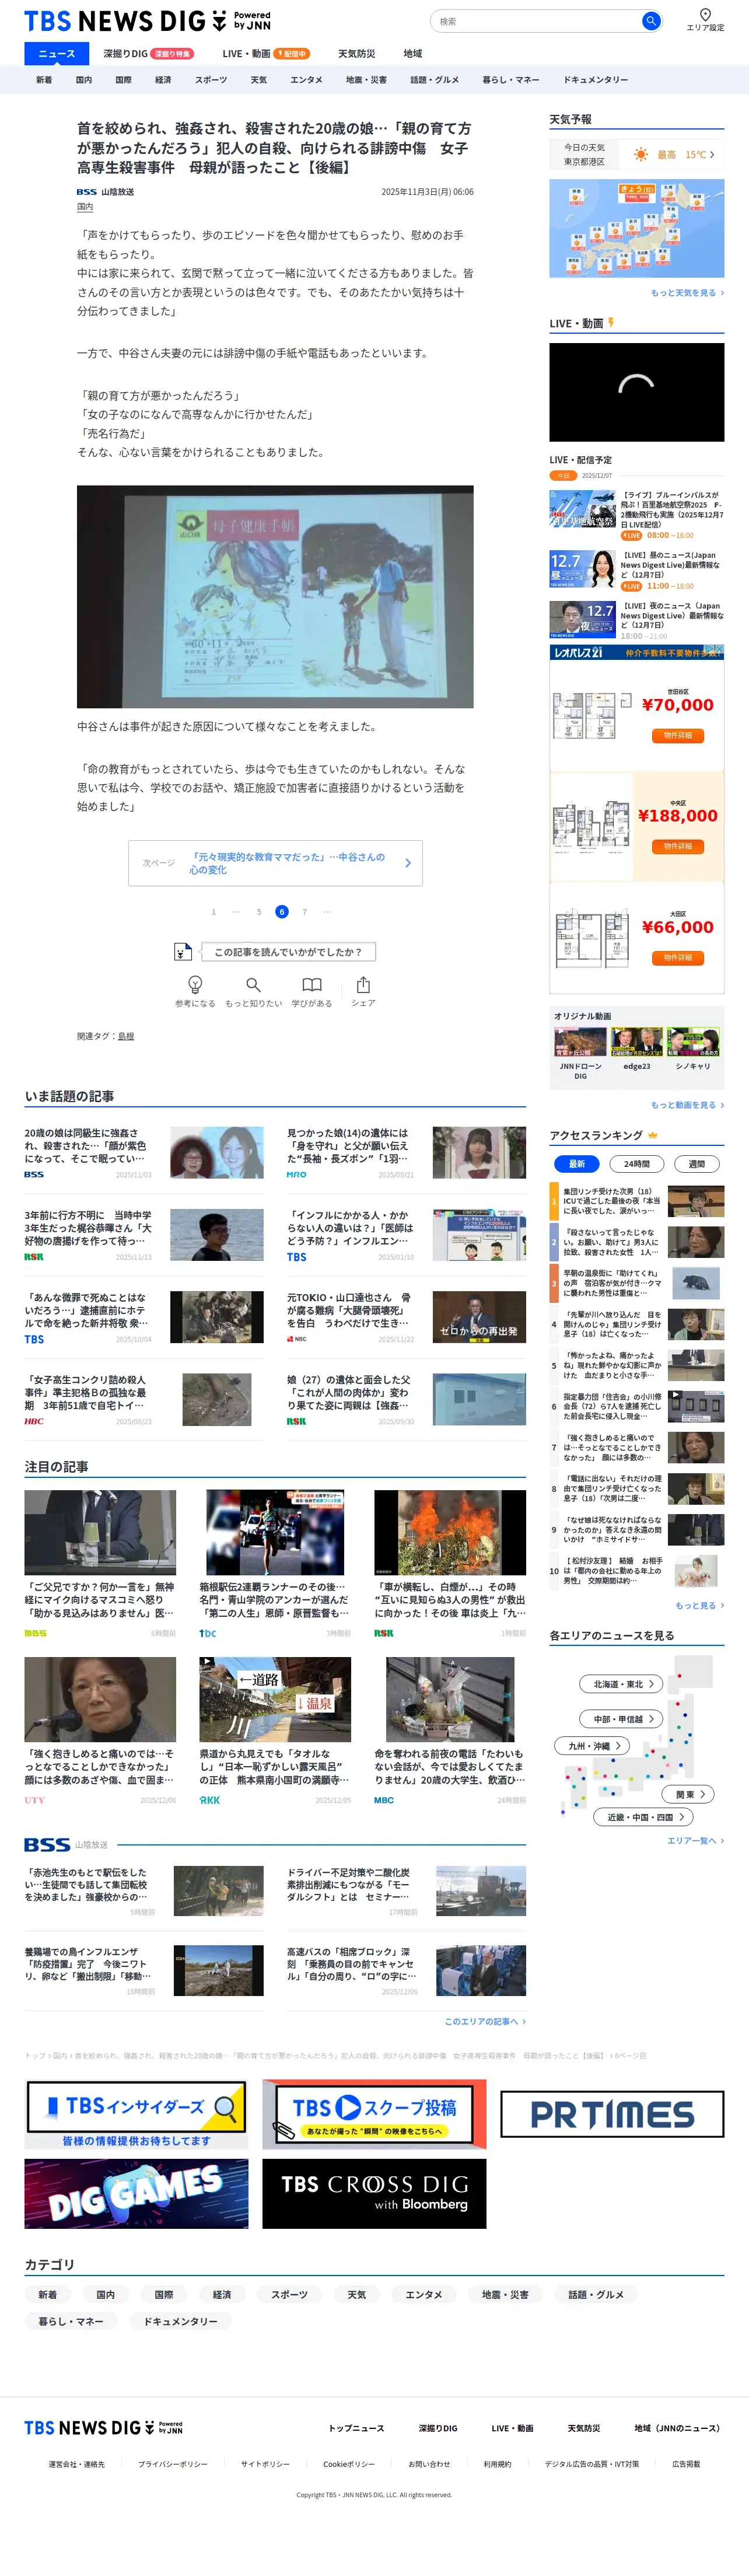The height and width of the screenshot is (2576, 749).
Task: Click 物件詳細 button for ¥188,000 listing
Action: (x=678, y=846)
